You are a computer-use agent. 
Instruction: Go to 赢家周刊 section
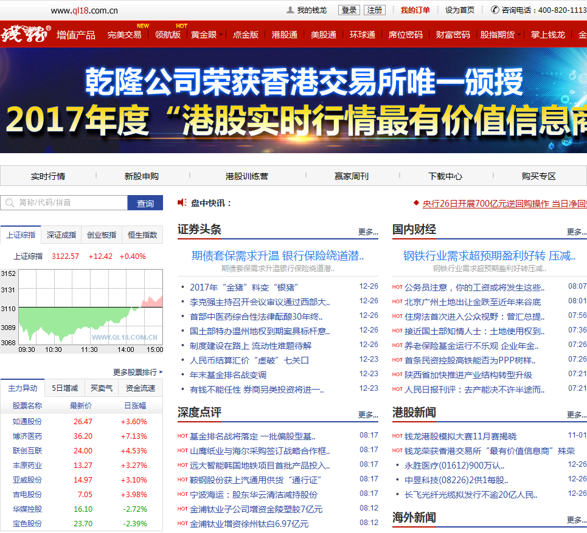coord(352,176)
